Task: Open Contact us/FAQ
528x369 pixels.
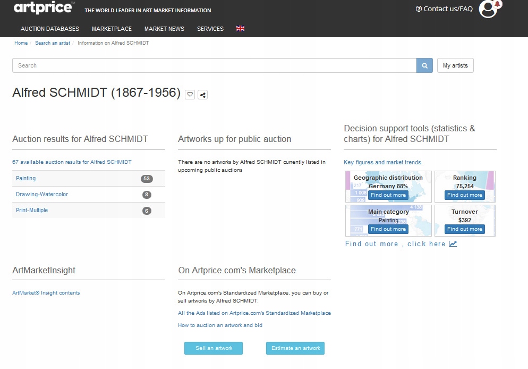Action: pos(444,9)
